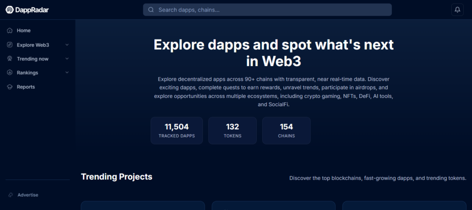Click the Trending now radar icon

(x=10, y=59)
